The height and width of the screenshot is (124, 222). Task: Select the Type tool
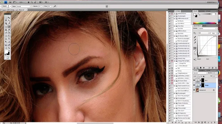click(x=9, y=39)
